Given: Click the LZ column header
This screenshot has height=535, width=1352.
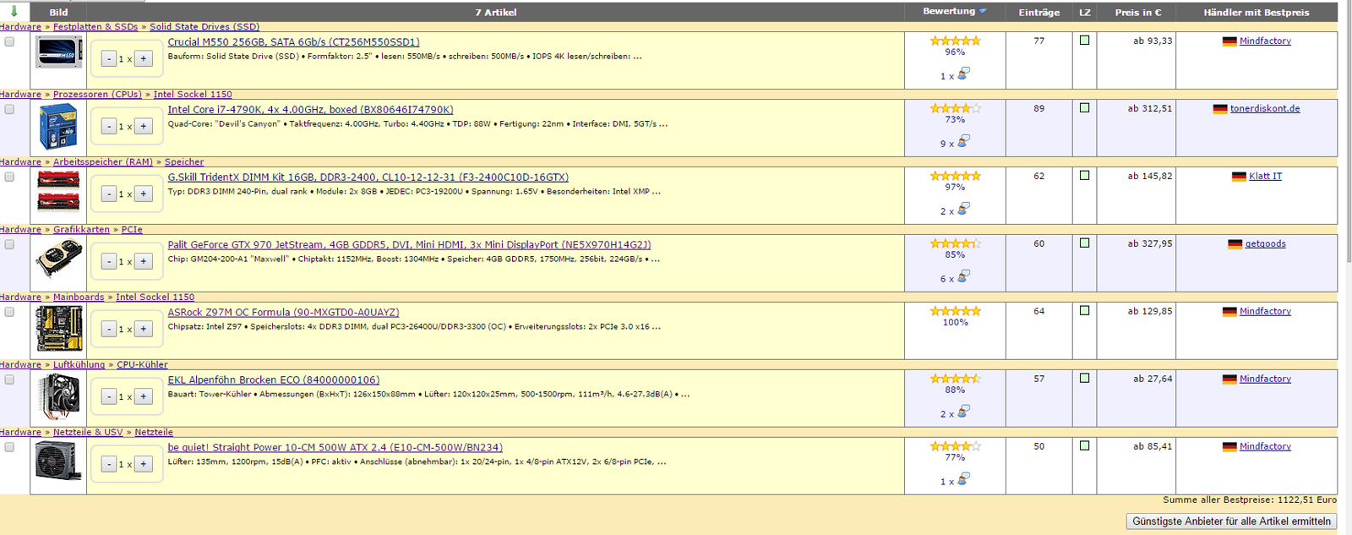Looking at the screenshot, I should 1085,13.
